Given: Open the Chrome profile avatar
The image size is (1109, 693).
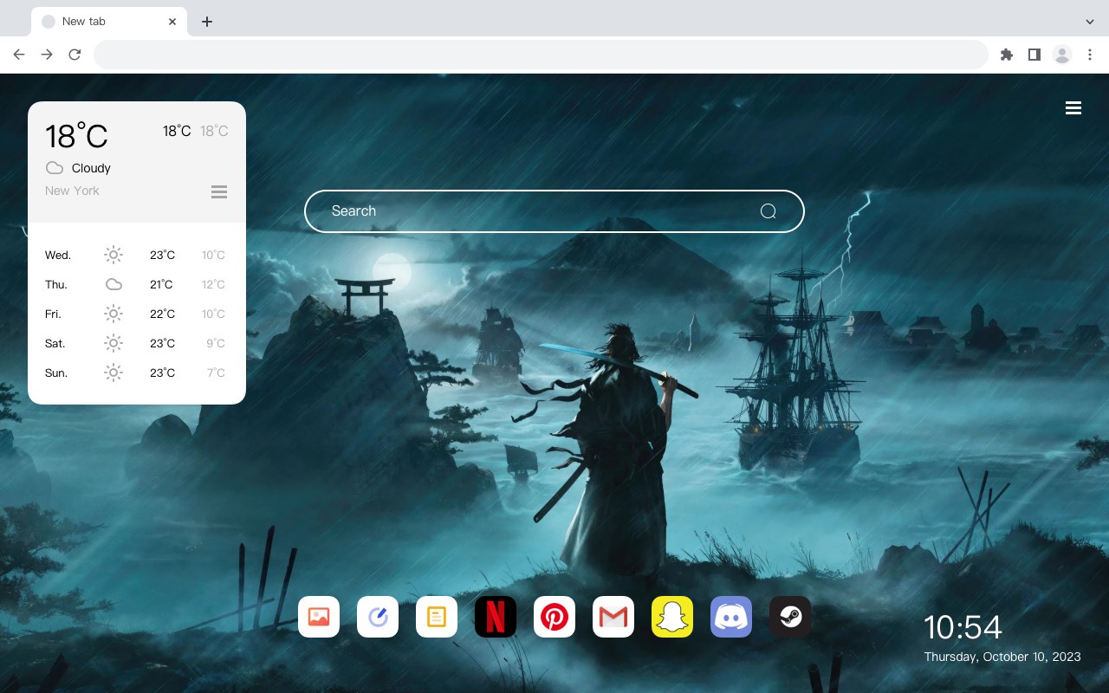Looking at the screenshot, I should pyautogui.click(x=1062, y=55).
